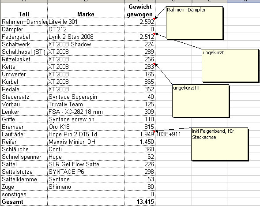Click the Teil column header cell
Image resolution: width=260 pixels, height=206 pixels.
24,11
